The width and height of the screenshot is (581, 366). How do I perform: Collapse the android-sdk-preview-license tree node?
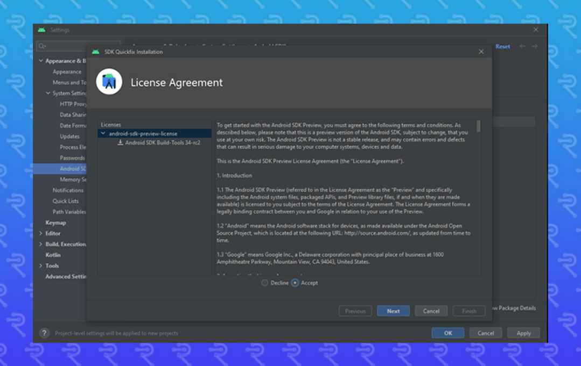click(102, 132)
